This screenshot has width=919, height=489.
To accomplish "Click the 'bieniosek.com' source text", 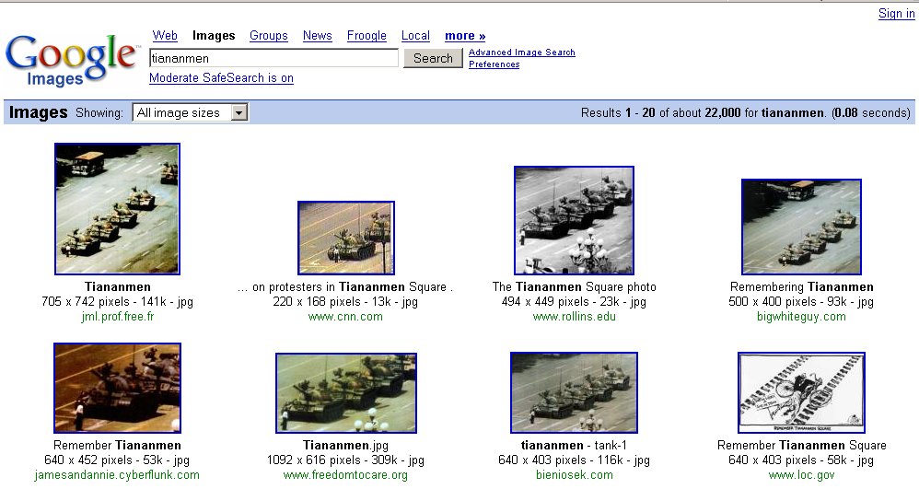I will pyautogui.click(x=574, y=475).
